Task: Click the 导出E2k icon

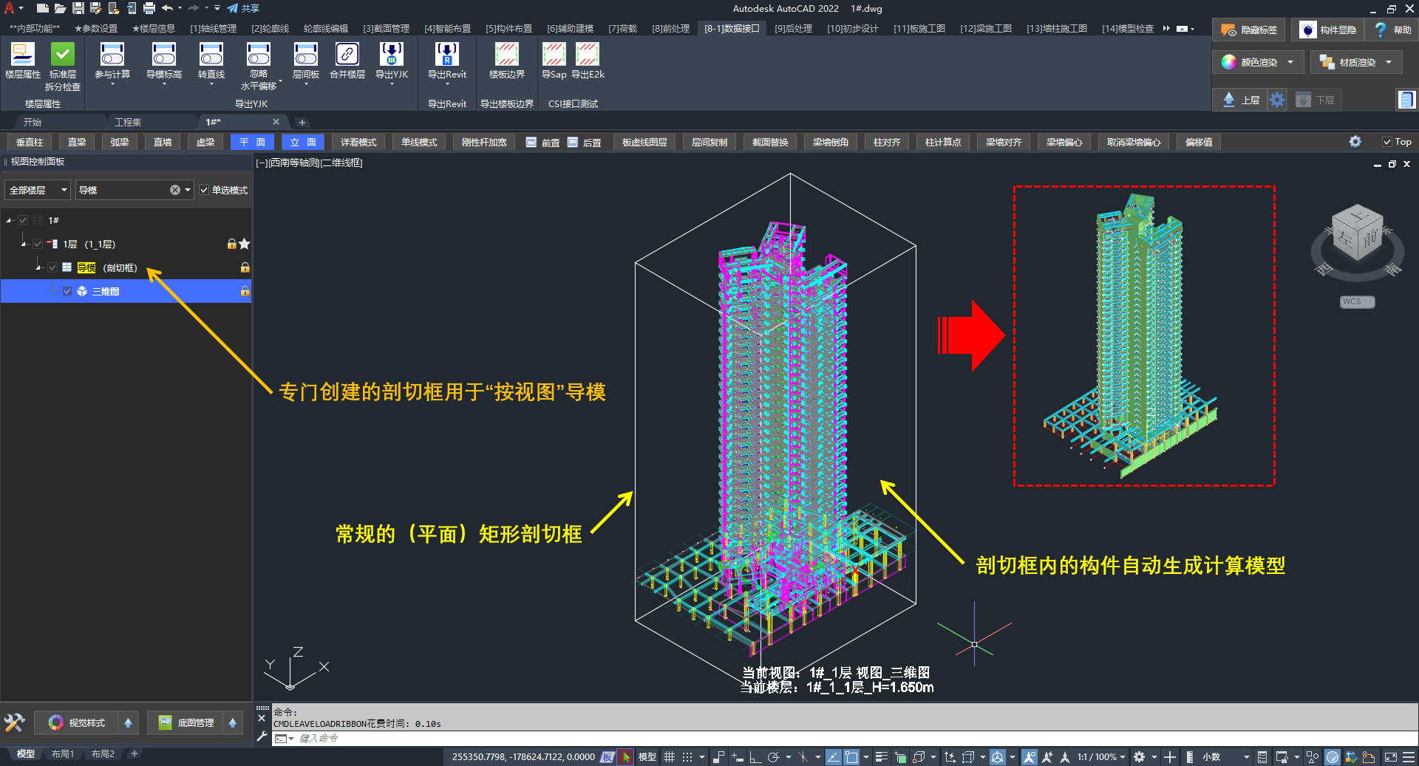Action: tap(588, 55)
